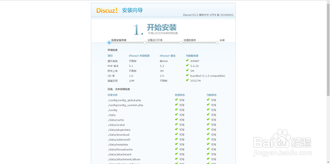Viewport: 330px width, 164px height.
Task: Click the ./data/template path
Action: coord(118,145)
